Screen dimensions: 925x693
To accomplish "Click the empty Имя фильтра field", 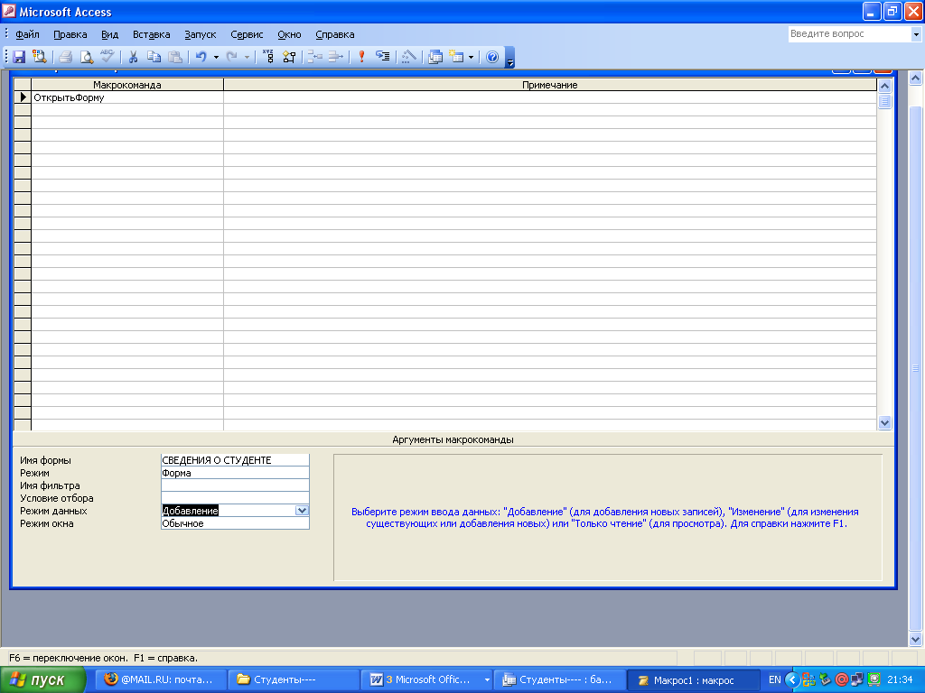I will point(235,485).
